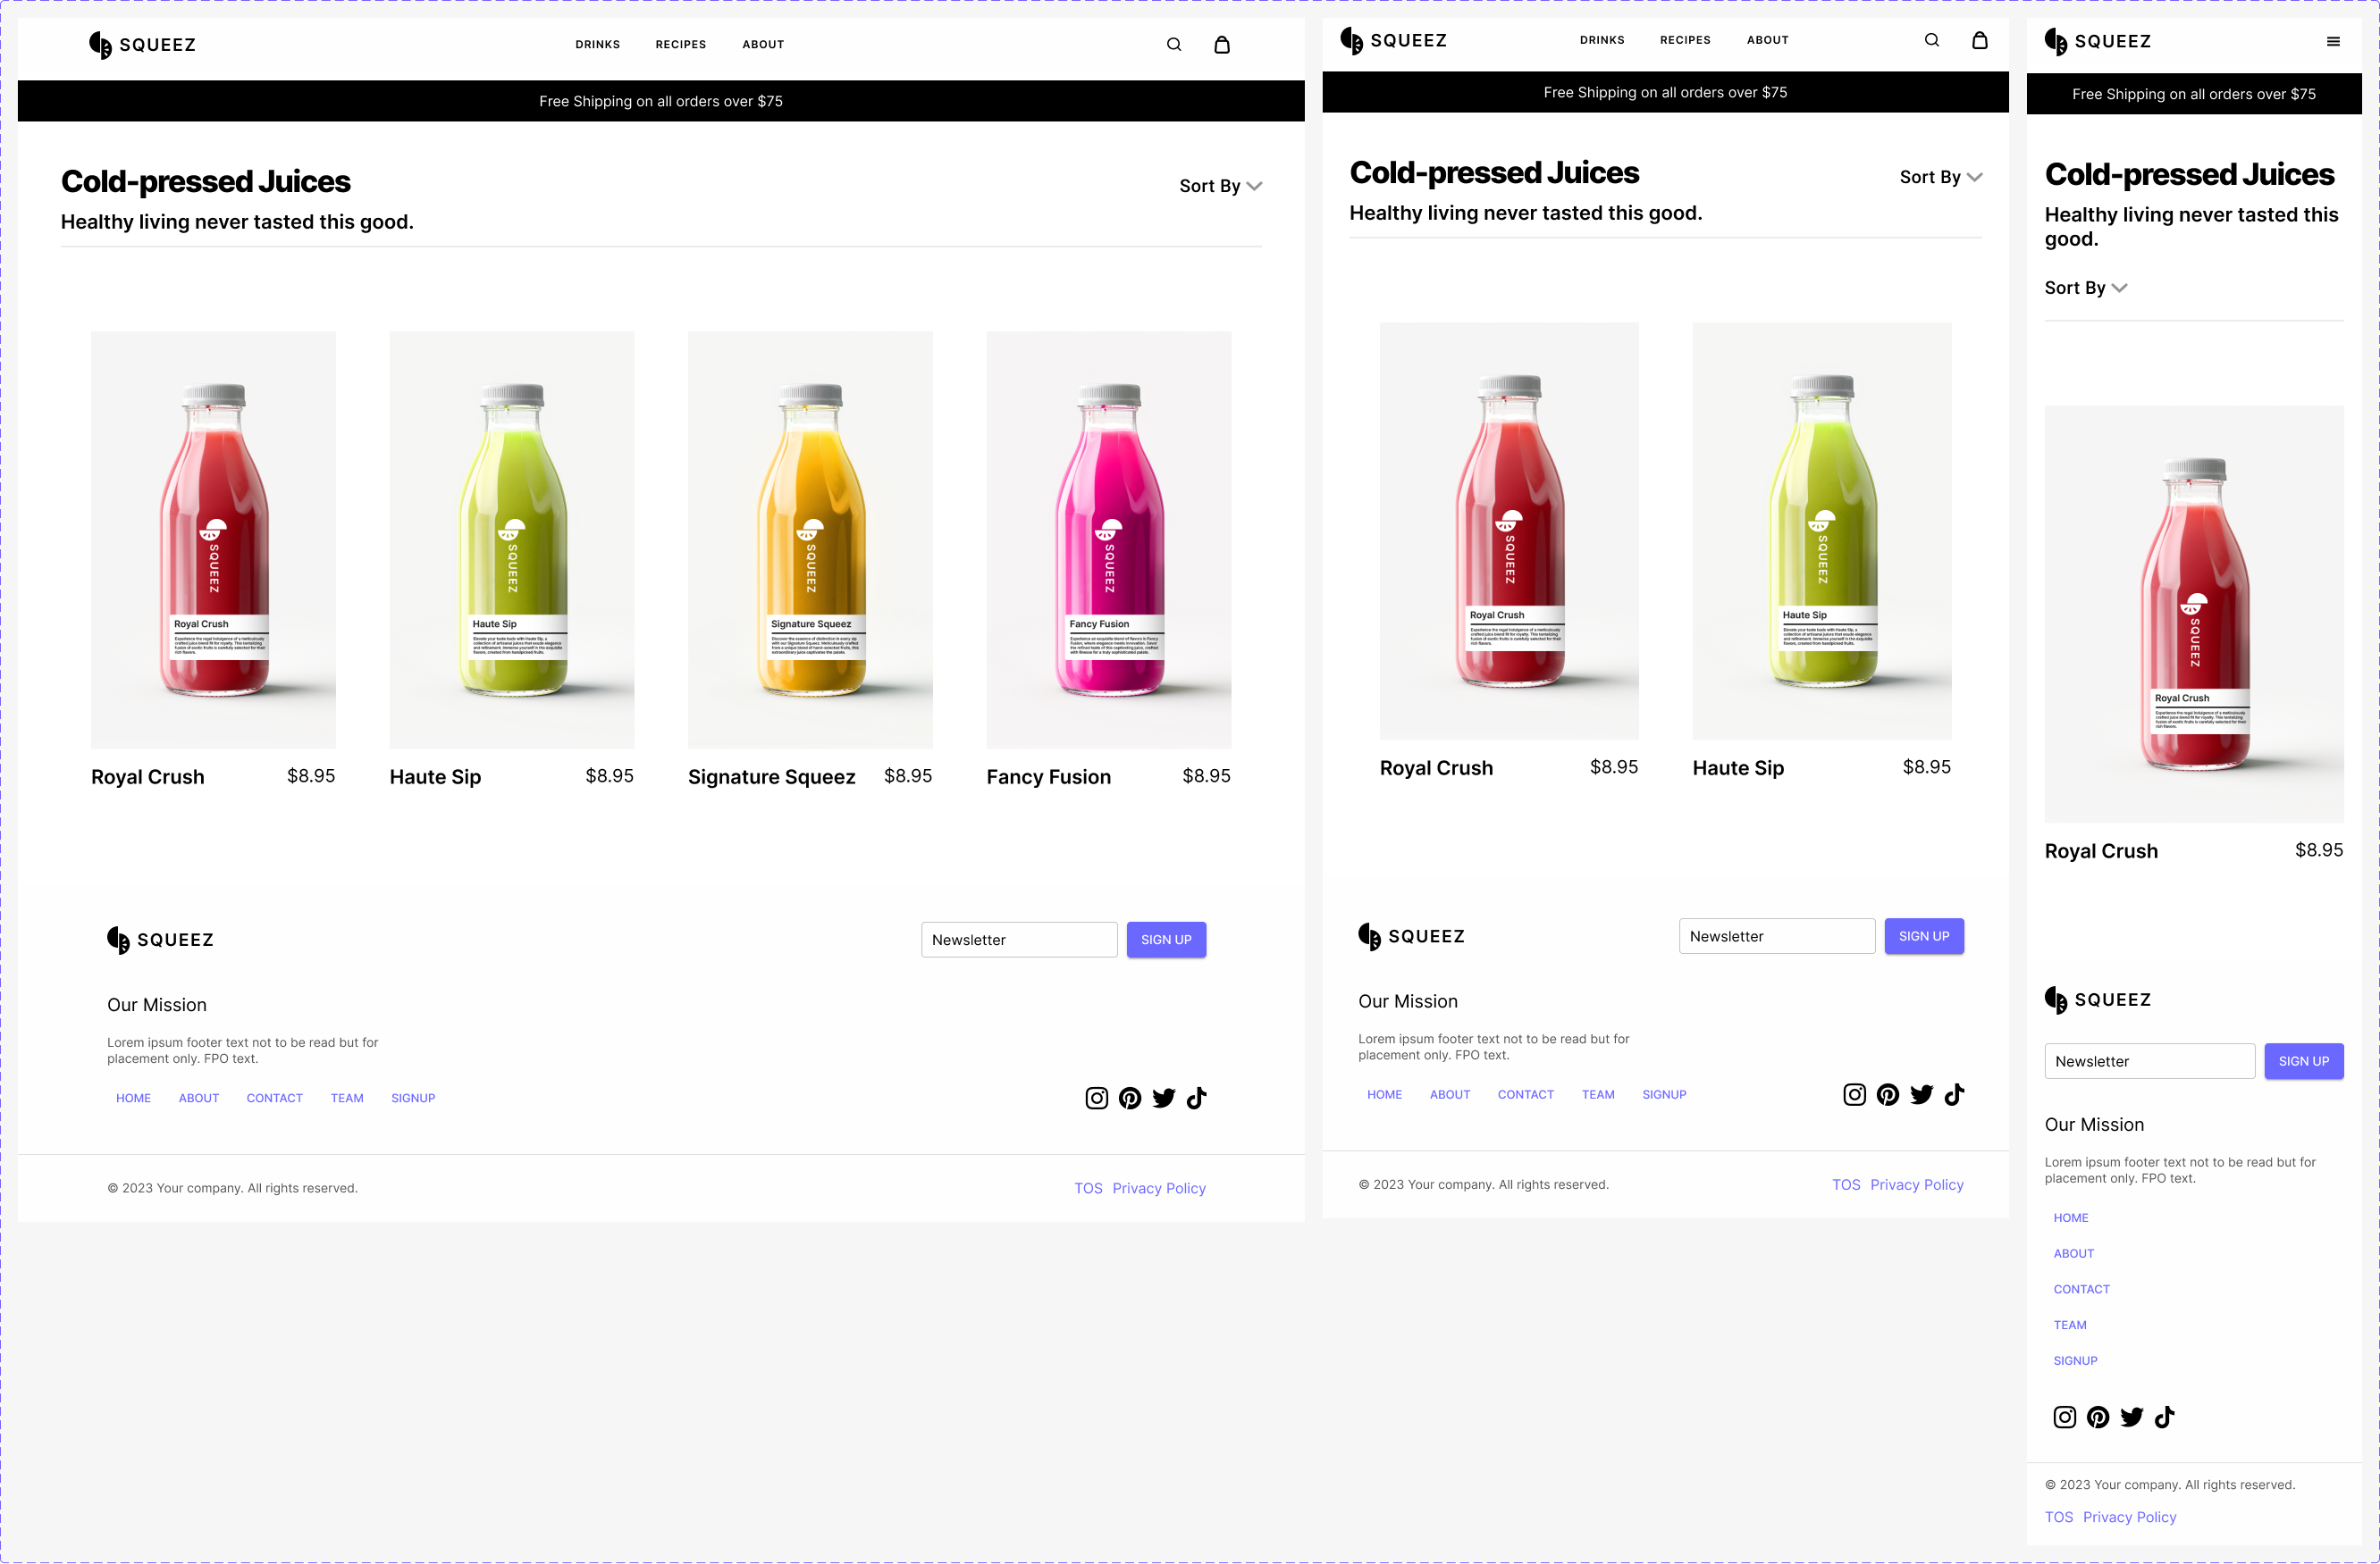Click the SQUEEZ logo in the desktop header
This screenshot has width=2380, height=1564.
(142, 44)
